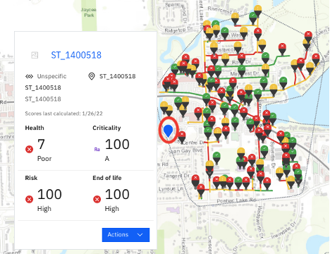Viewport: 330px width, 254px height.
Task: Click the Scores last calculated date text
Action: click(x=63, y=114)
